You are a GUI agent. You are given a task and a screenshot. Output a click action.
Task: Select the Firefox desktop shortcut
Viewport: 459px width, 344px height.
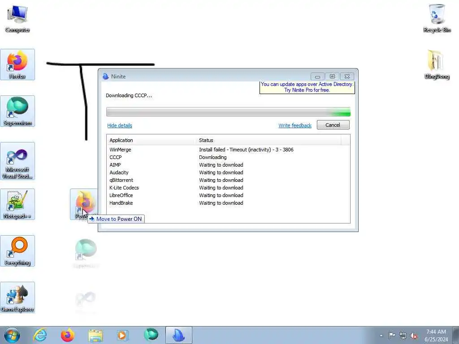coord(17,64)
